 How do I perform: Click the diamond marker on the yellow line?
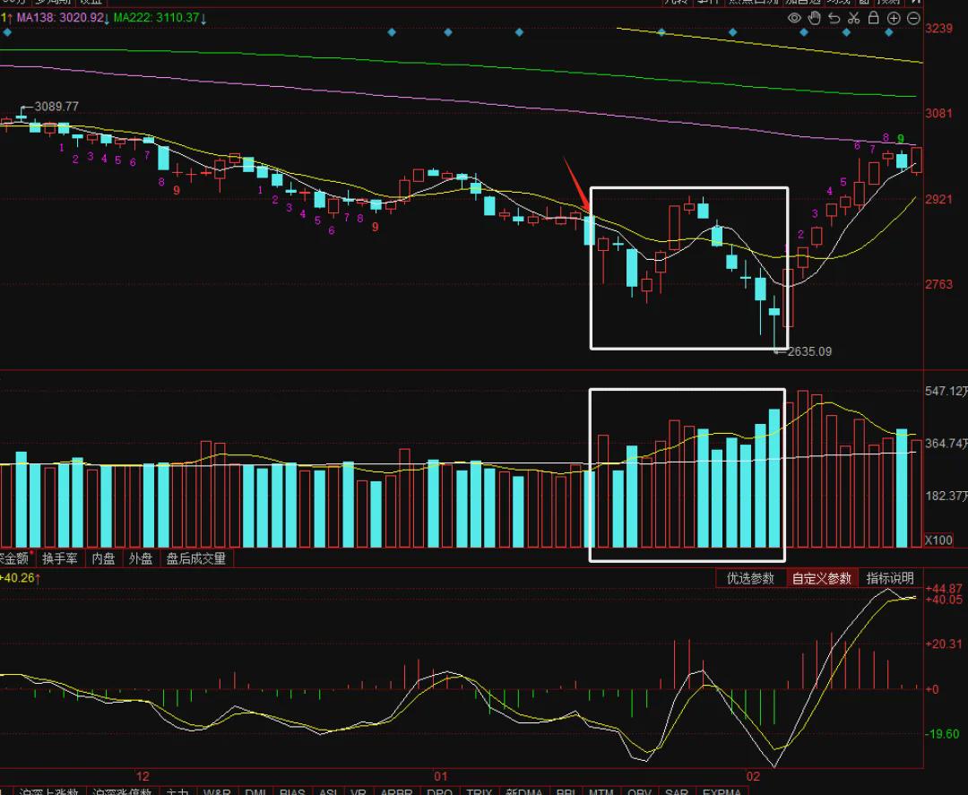(661, 32)
